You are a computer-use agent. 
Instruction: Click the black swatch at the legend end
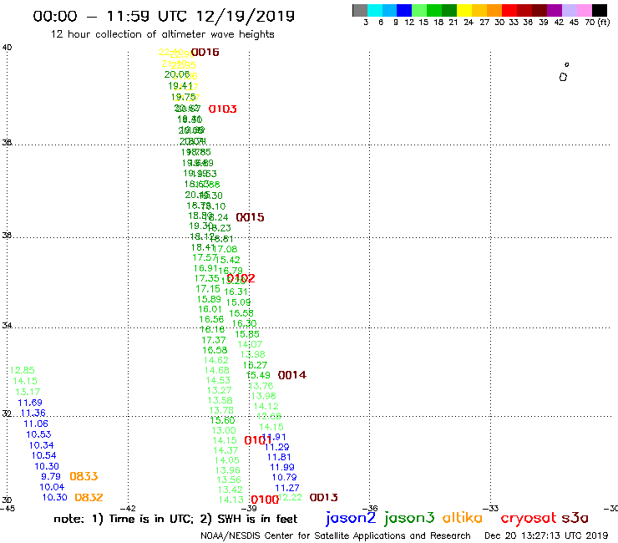(x=600, y=10)
